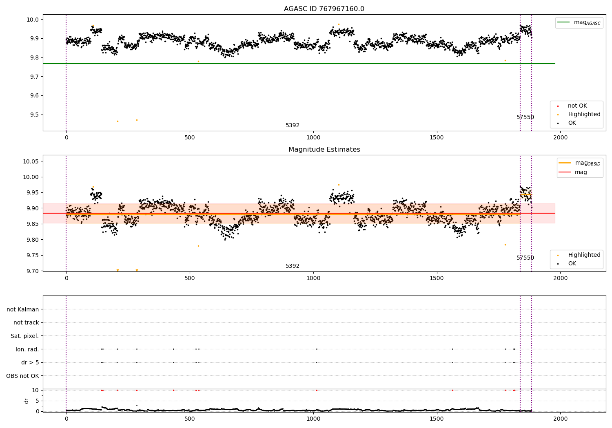
Task: Click the 'OBS not OK' axis label
Action: point(22,376)
